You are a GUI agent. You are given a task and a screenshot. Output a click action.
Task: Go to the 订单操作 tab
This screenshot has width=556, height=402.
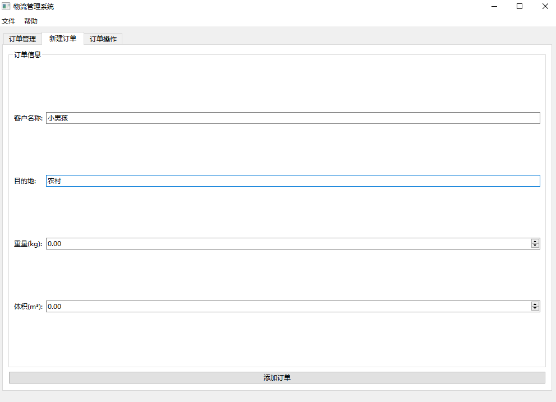tap(103, 39)
